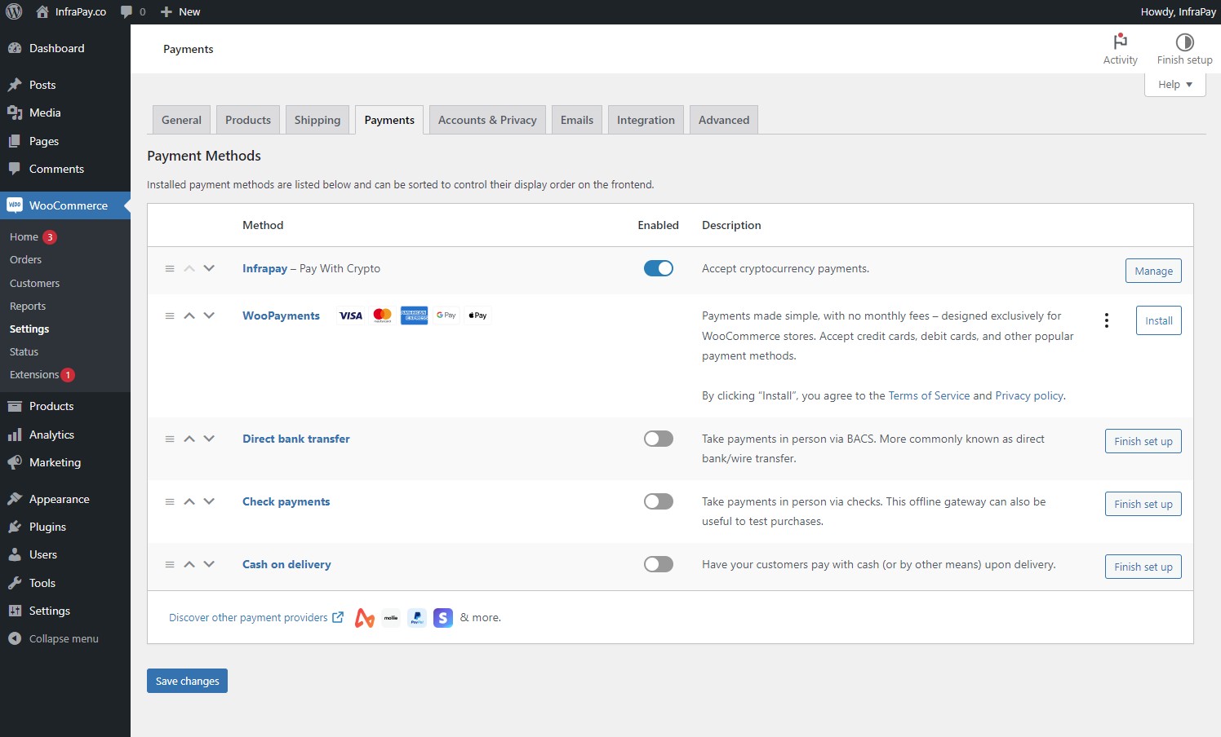The width and height of the screenshot is (1221, 737).
Task: Open Terms of Service link
Action: click(x=929, y=395)
